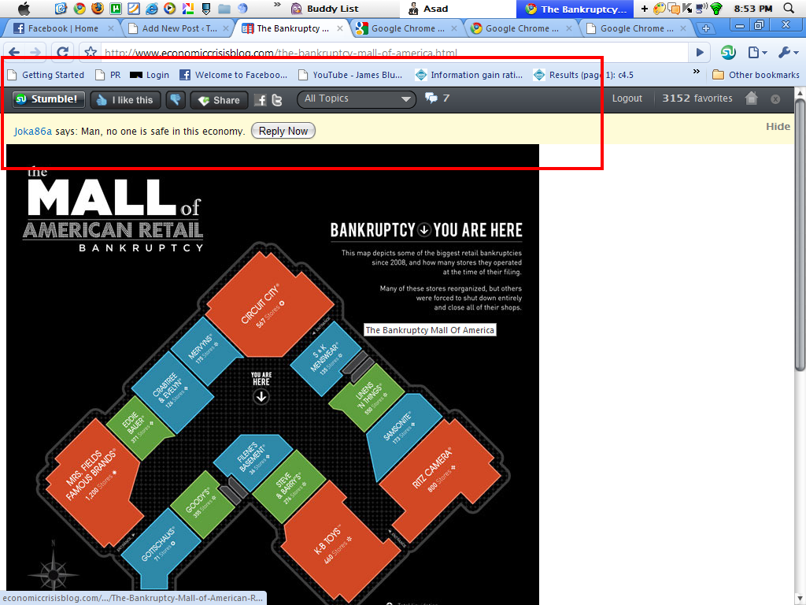Close the Facebook | Home tab
806x605 pixels.
pyautogui.click(x=110, y=29)
